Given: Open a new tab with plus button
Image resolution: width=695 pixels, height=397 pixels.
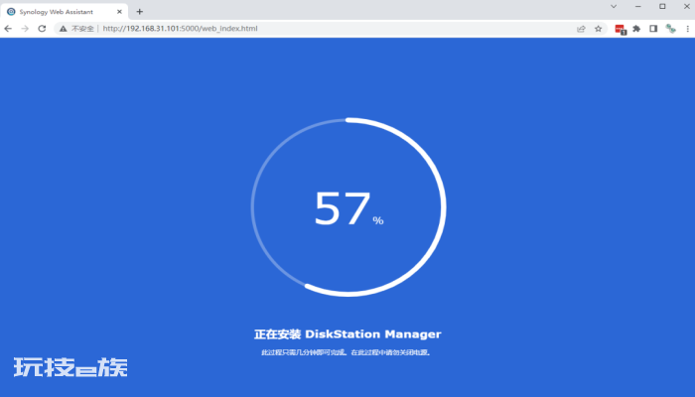Looking at the screenshot, I should (x=140, y=12).
